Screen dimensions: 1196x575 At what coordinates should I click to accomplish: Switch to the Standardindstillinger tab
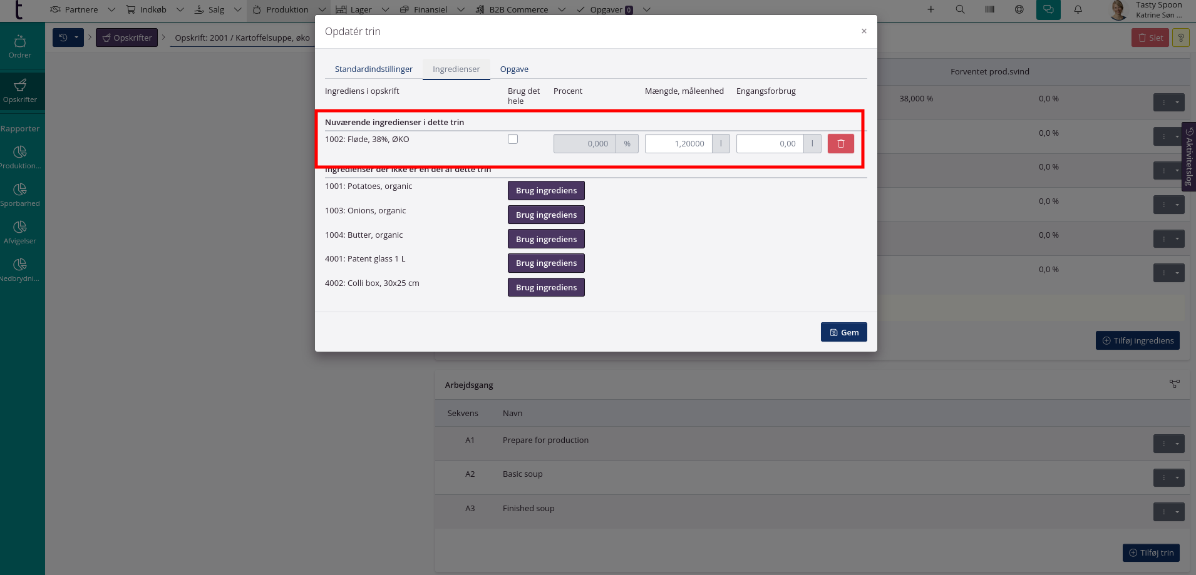(373, 69)
